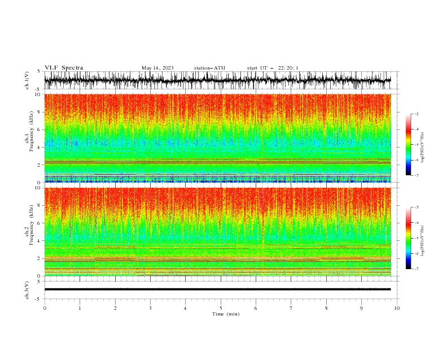Click the ch.1 PSD color bar
The width and height of the screenshot is (447, 346).
408,145
